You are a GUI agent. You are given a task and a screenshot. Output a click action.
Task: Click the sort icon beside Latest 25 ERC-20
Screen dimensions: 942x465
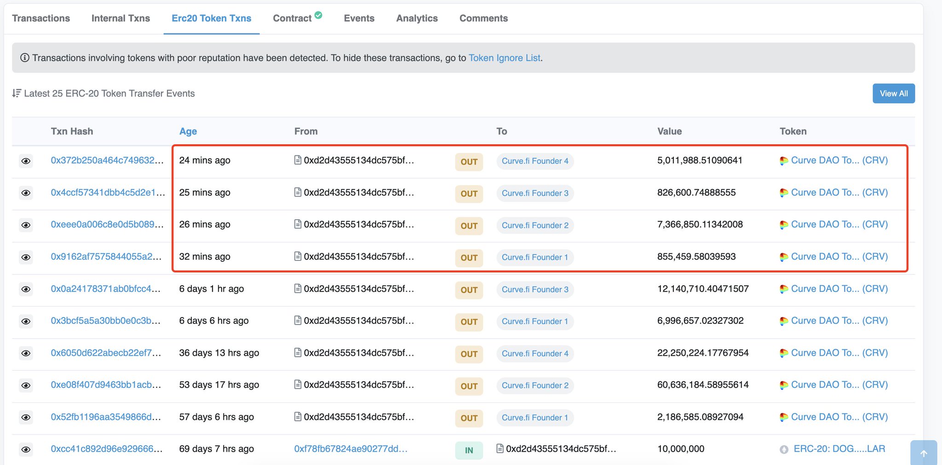point(17,93)
